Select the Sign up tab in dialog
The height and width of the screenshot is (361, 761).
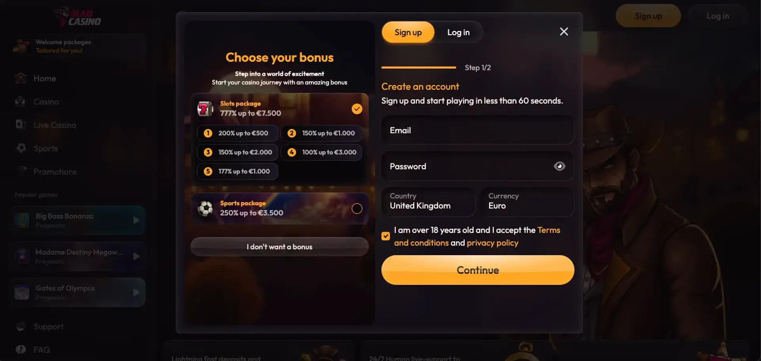(408, 32)
